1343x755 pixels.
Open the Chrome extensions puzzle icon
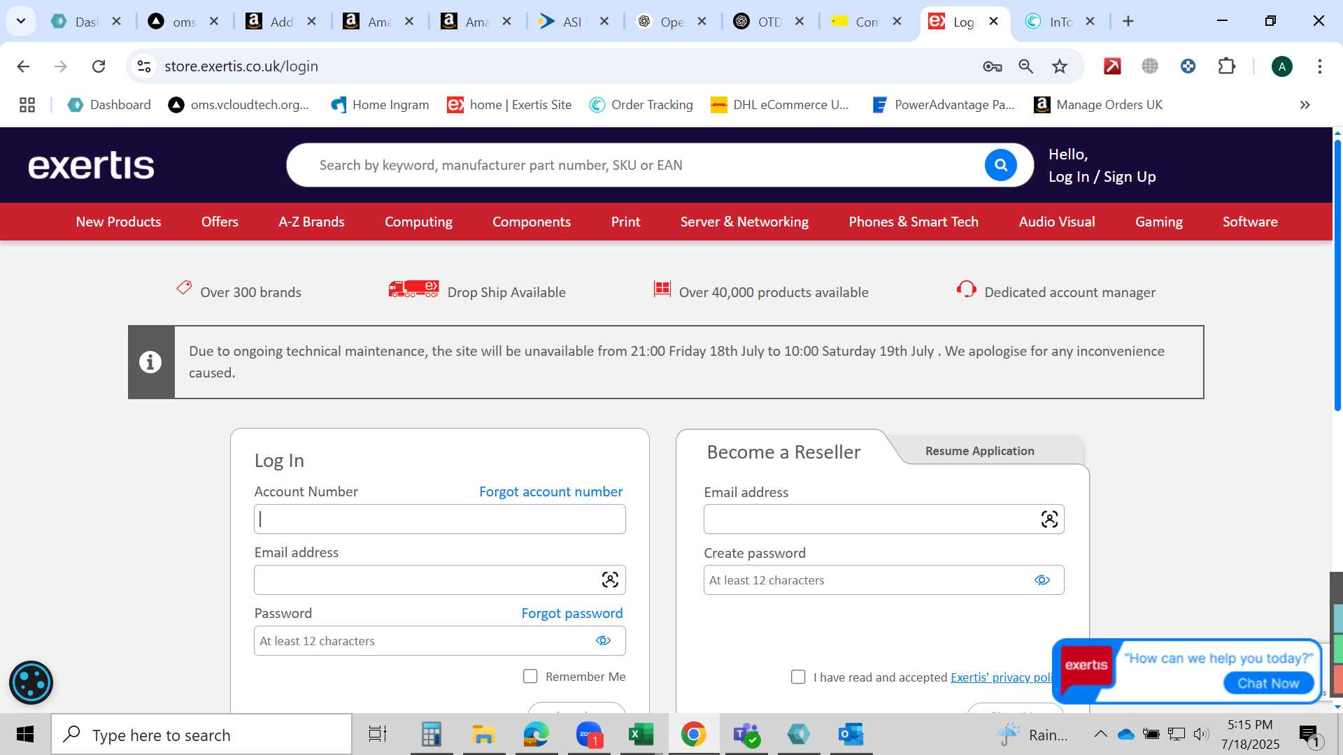(x=1227, y=66)
